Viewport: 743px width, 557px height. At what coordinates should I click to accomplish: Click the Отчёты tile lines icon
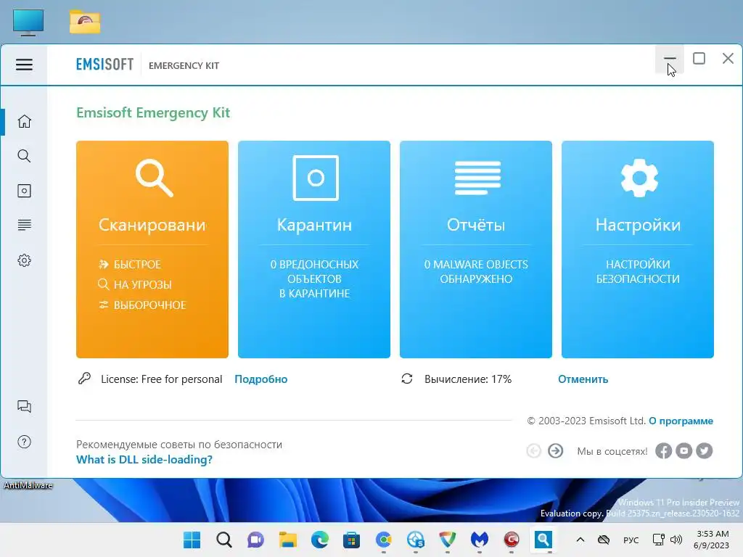477,178
